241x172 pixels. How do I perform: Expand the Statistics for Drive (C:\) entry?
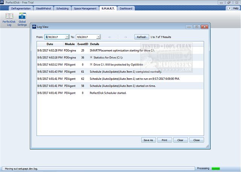point(91,57)
